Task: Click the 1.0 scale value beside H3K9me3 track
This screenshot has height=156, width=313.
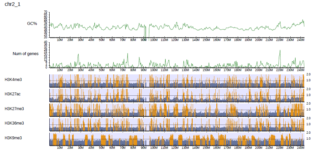Action: coord(308,139)
